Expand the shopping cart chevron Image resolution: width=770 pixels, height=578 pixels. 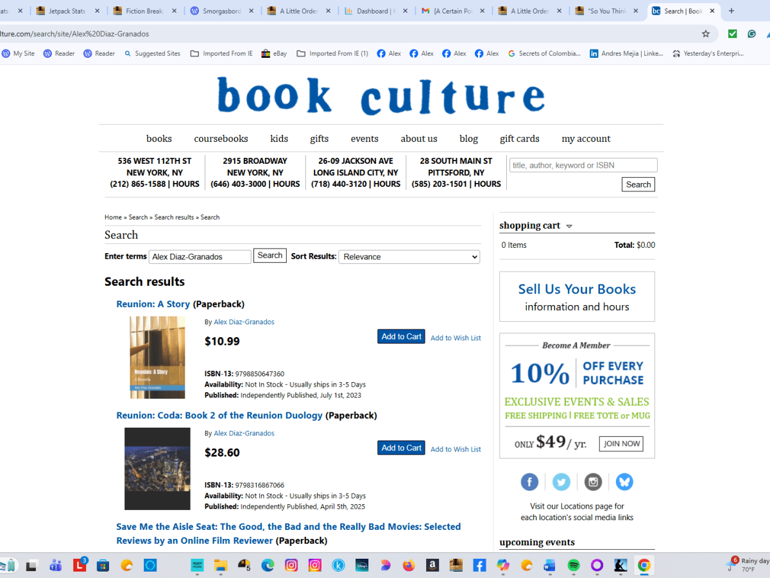coord(569,226)
